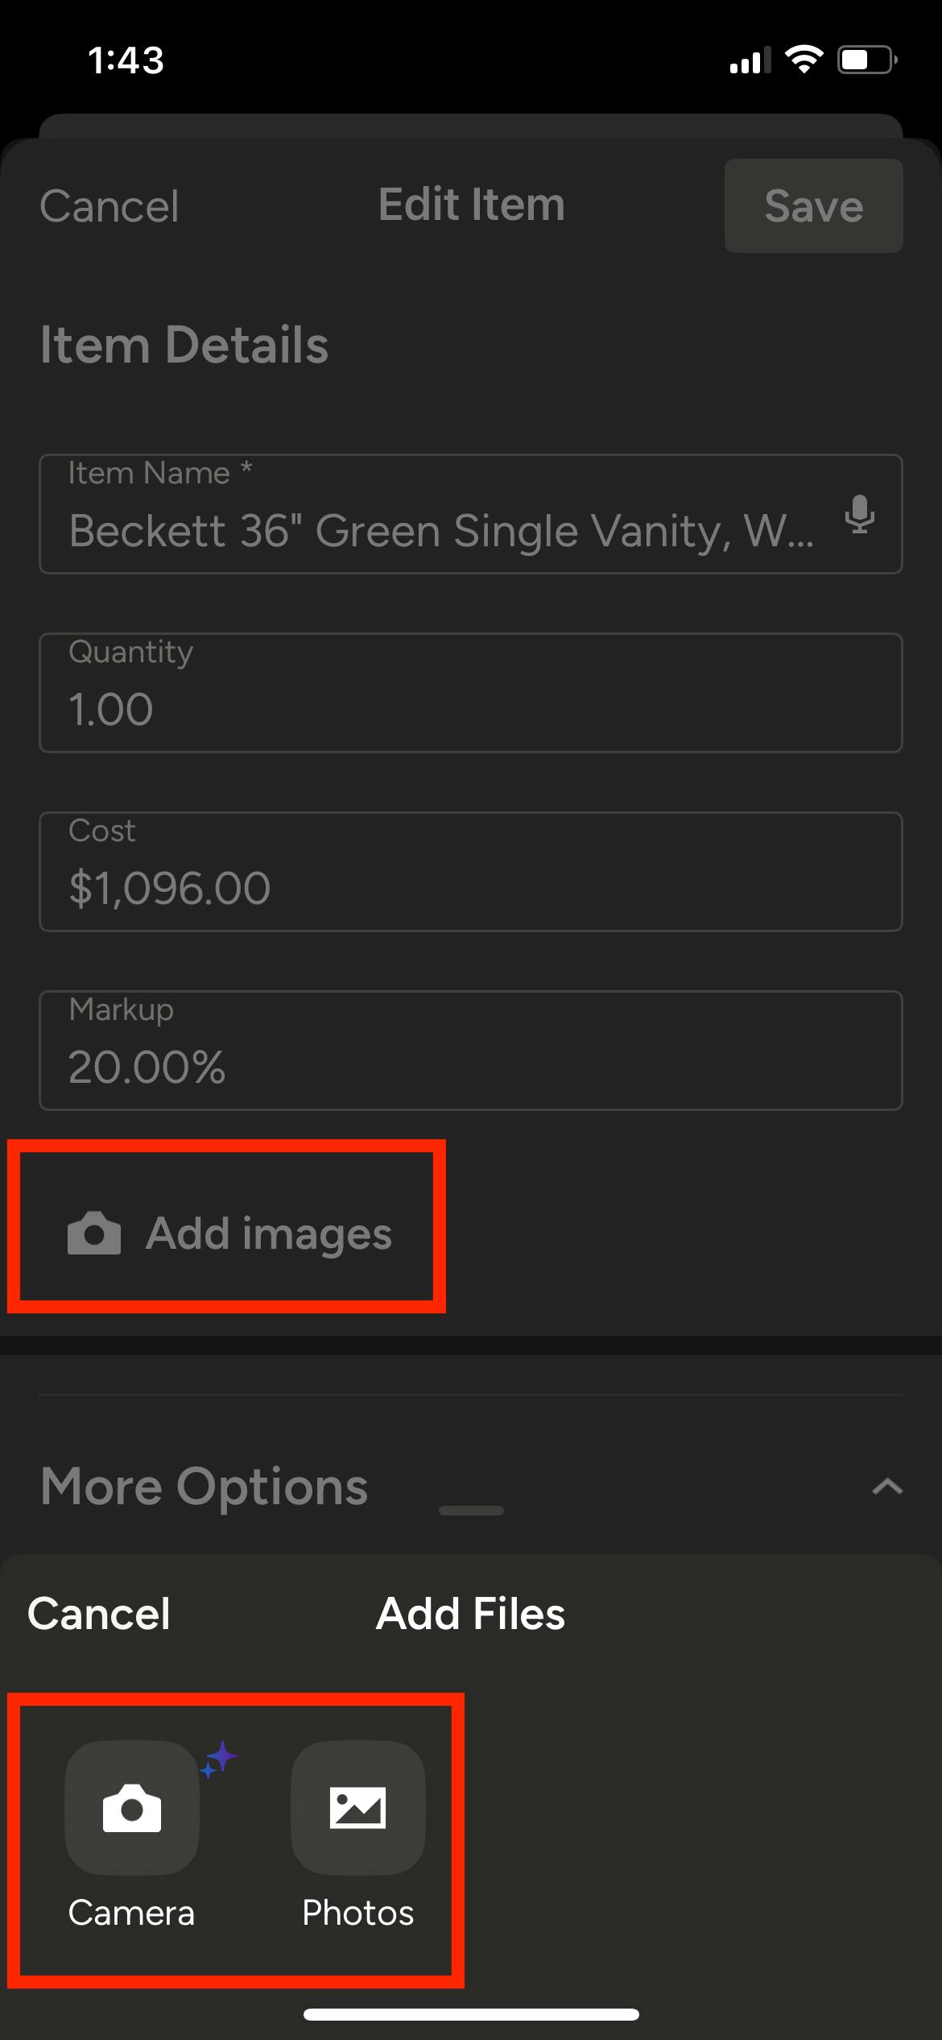Tap the Camera icon in Add Files
The height and width of the screenshot is (2040, 942).
pos(132,1807)
